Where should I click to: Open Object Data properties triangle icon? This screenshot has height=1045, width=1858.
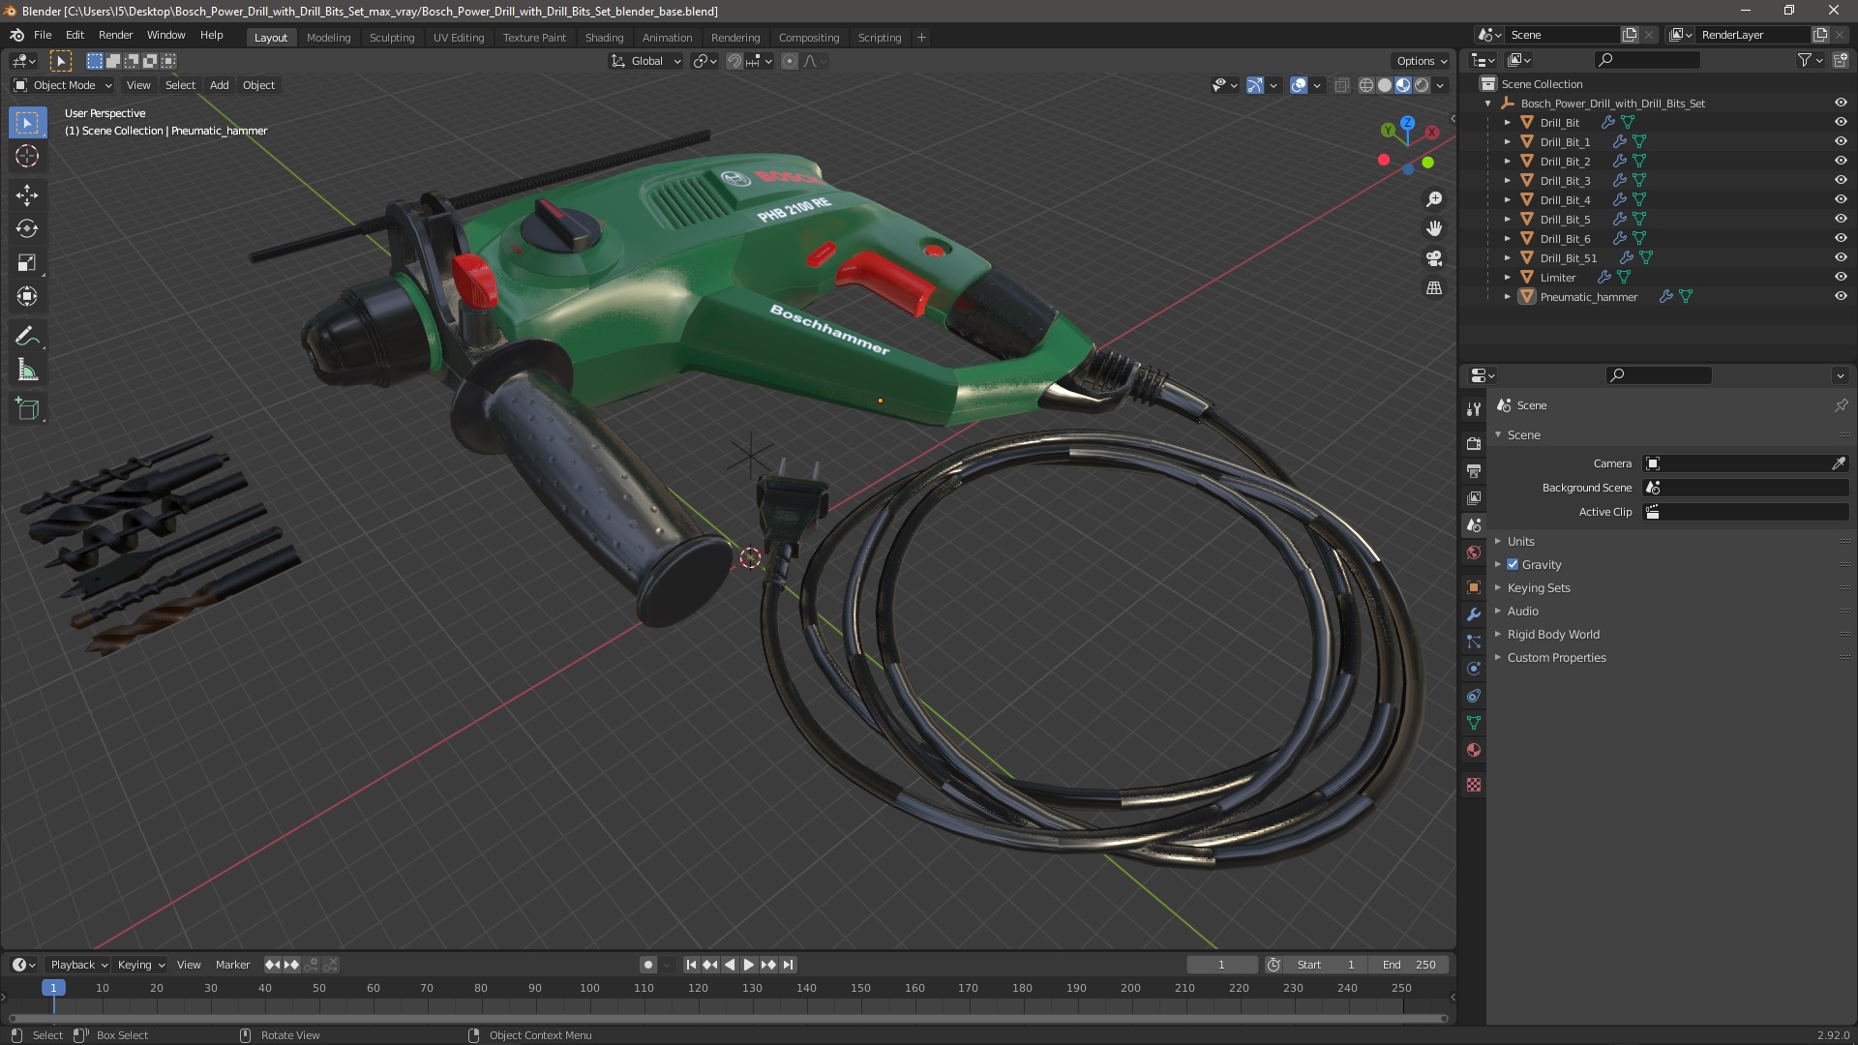tap(1474, 723)
